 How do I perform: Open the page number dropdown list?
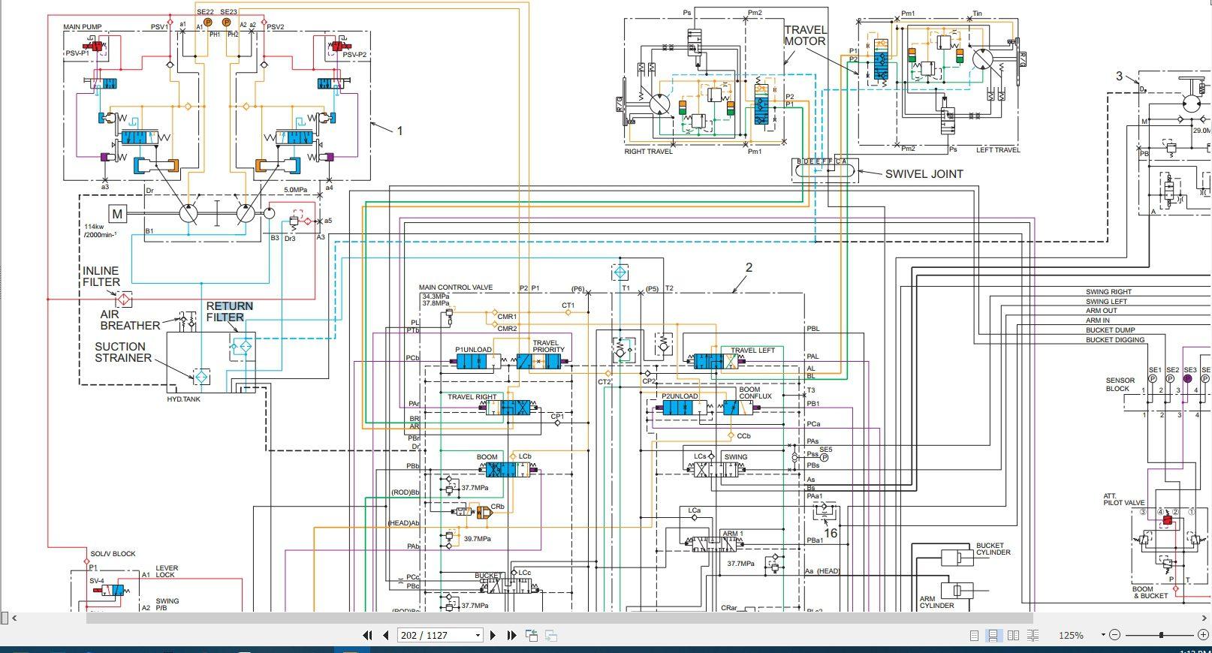478,635
